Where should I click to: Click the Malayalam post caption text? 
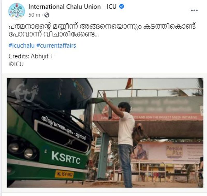[102, 30]
